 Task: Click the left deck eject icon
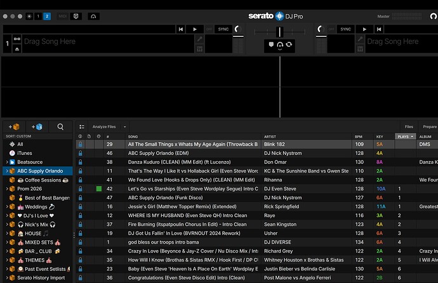pos(17,49)
